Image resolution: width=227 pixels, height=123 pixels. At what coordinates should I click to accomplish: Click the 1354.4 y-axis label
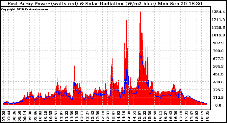(218, 12)
